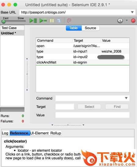Click right arrow on bottom panel splitter
137x167 pixels.
click(x=84, y=125)
